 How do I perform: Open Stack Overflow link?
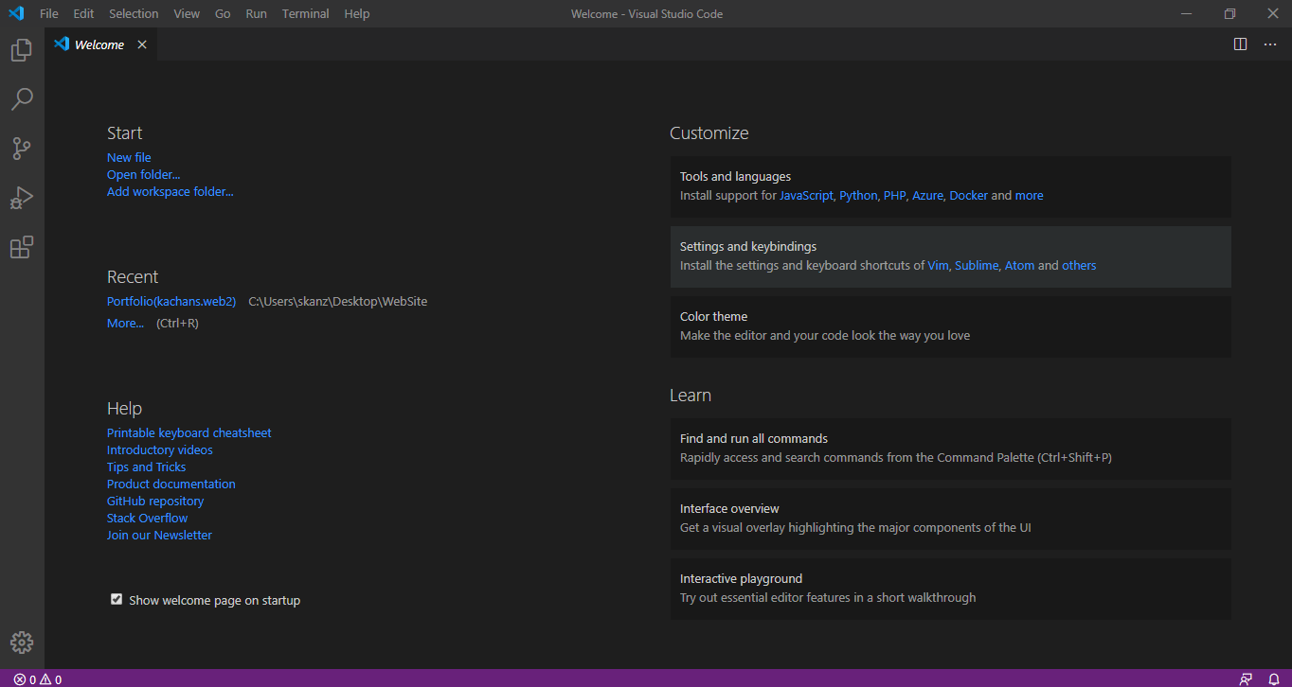pos(147,518)
